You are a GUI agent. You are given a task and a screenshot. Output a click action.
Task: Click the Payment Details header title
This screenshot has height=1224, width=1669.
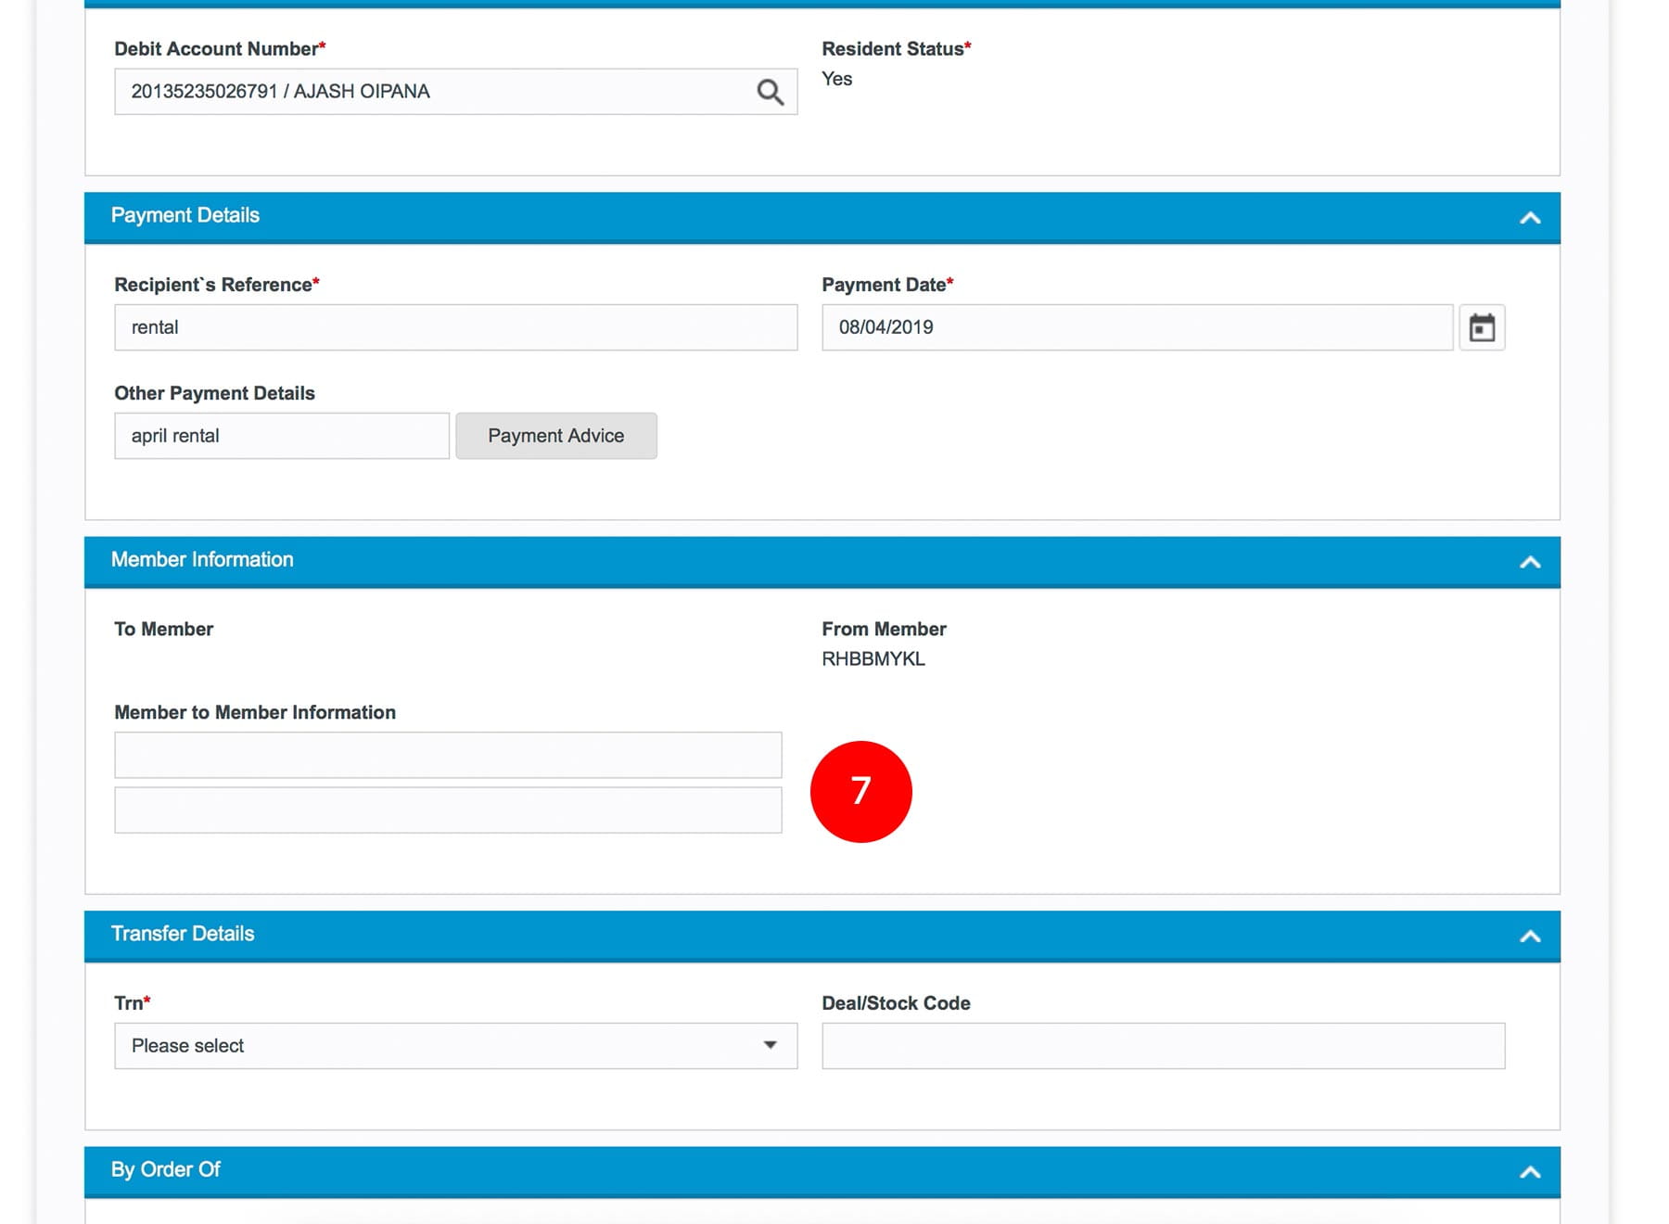(x=185, y=215)
